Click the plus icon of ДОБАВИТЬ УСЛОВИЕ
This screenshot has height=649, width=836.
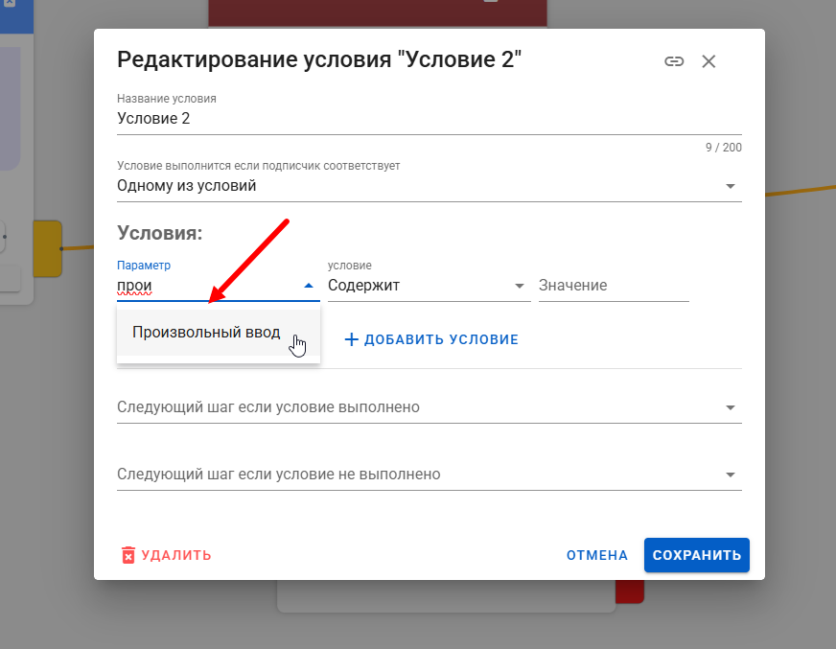[351, 339]
